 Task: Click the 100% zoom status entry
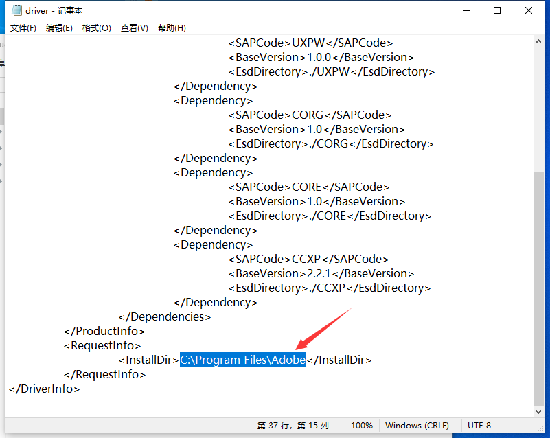tap(362, 426)
